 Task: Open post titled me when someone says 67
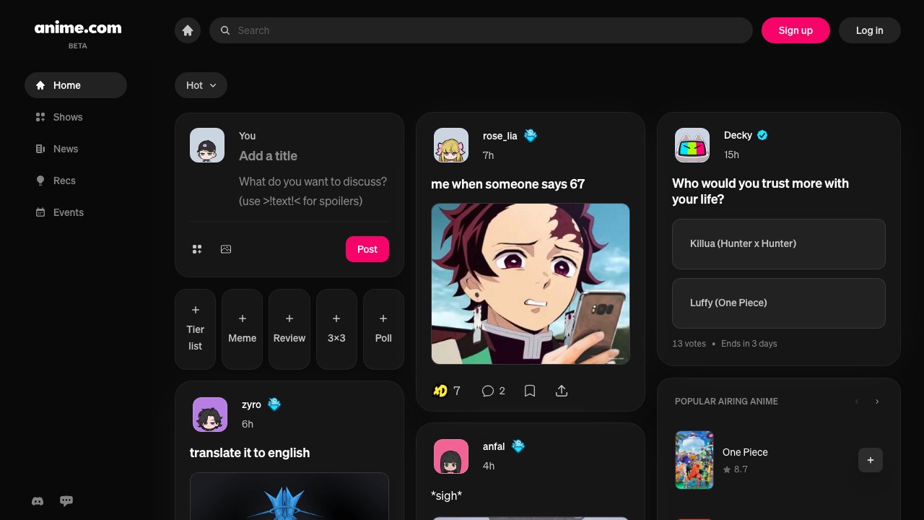click(508, 184)
